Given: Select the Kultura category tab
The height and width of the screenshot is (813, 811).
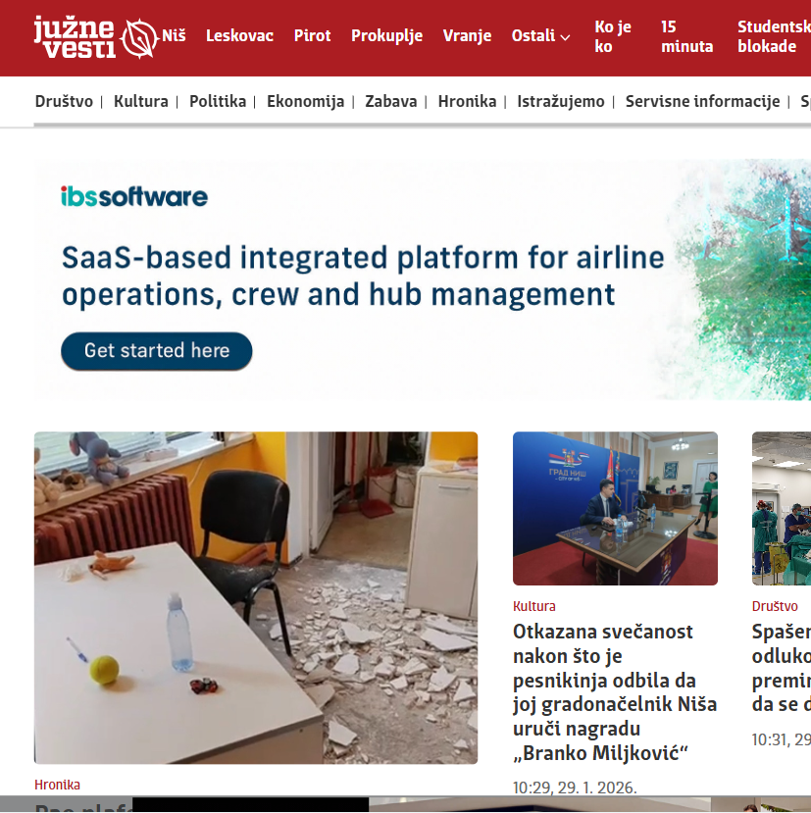Looking at the screenshot, I should click(x=140, y=101).
